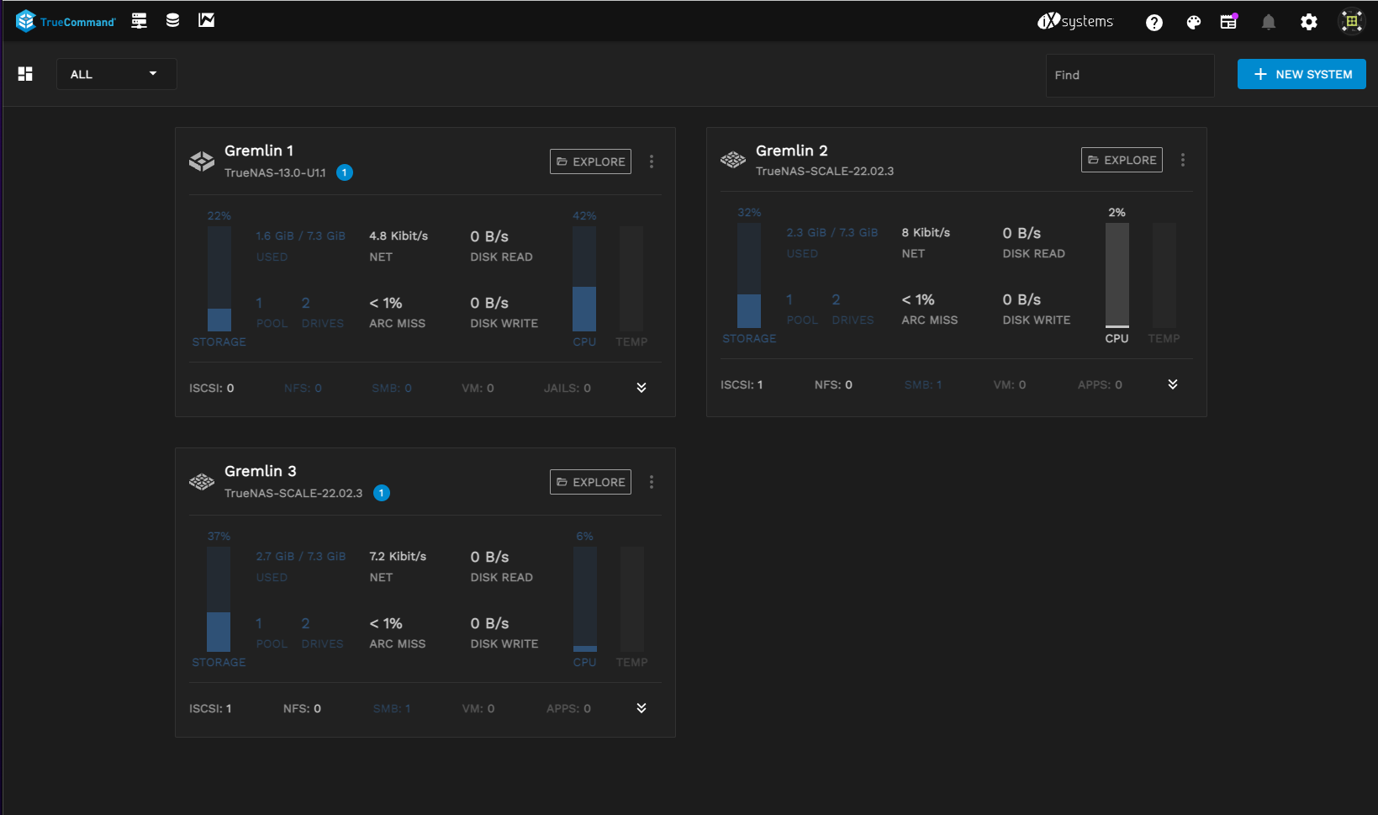Click the Gremlin 3 system icon
Viewport: 1378px width, 815px height.
pos(202,482)
